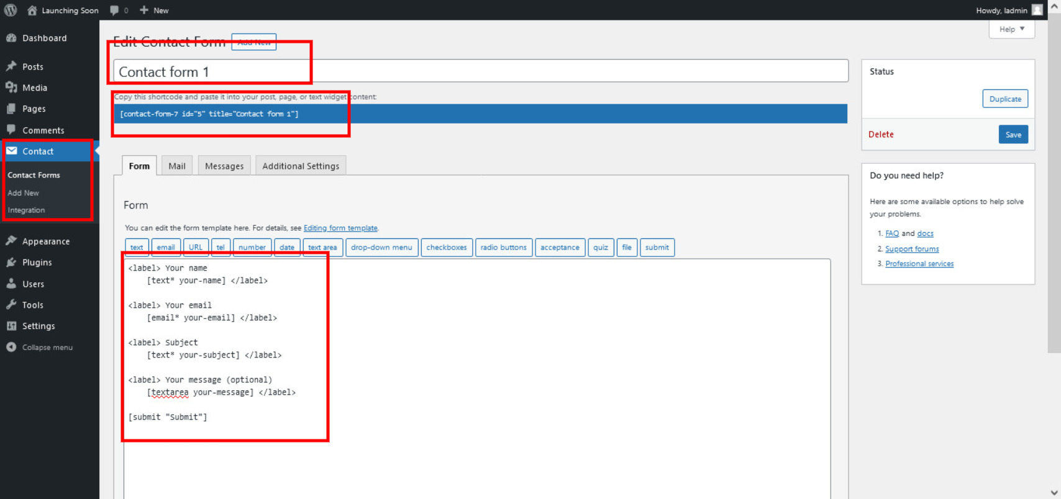Open the FAQ link
This screenshot has height=499, width=1061.
point(892,233)
